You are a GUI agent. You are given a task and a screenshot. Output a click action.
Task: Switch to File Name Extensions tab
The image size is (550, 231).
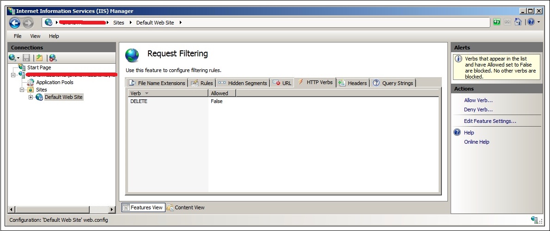(x=157, y=83)
